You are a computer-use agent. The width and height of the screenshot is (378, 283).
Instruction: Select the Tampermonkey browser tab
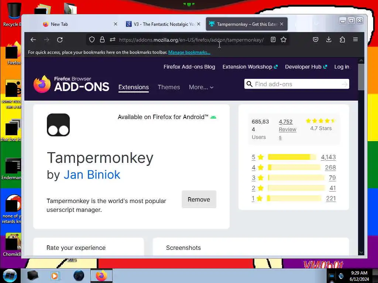[246, 24]
